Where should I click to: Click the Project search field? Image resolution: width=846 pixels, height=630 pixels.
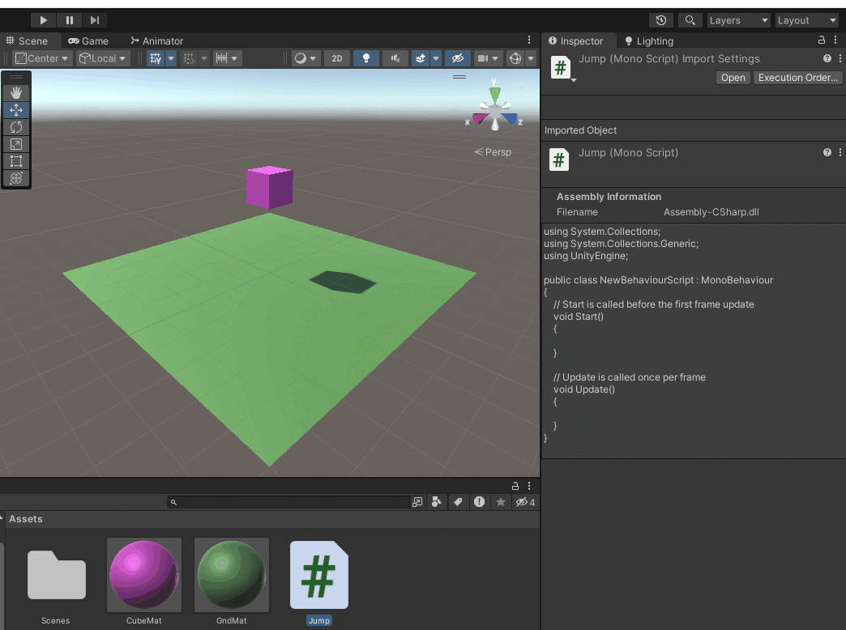289,502
